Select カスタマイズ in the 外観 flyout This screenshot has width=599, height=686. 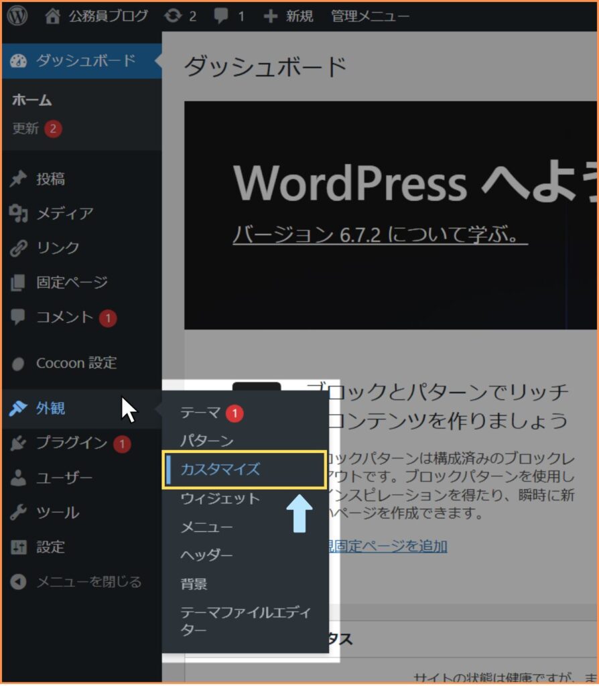point(245,470)
